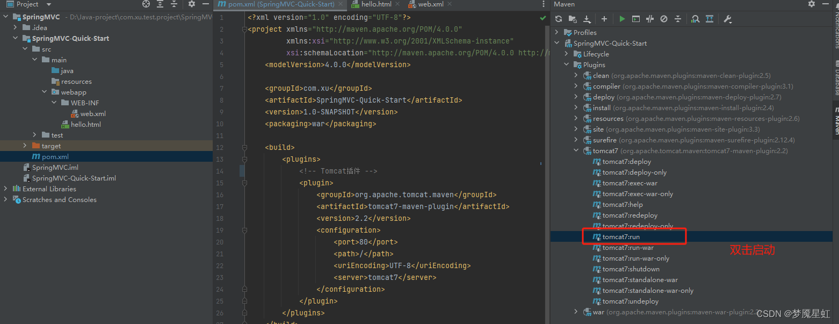Open Maven dependency analyzer icon

coord(696,19)
